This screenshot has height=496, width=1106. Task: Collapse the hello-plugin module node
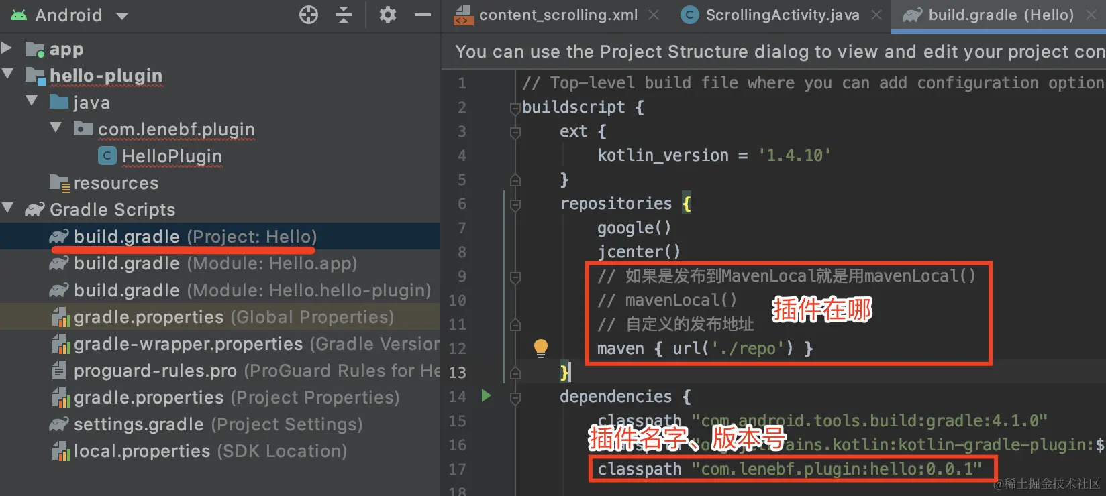(7, 74)
